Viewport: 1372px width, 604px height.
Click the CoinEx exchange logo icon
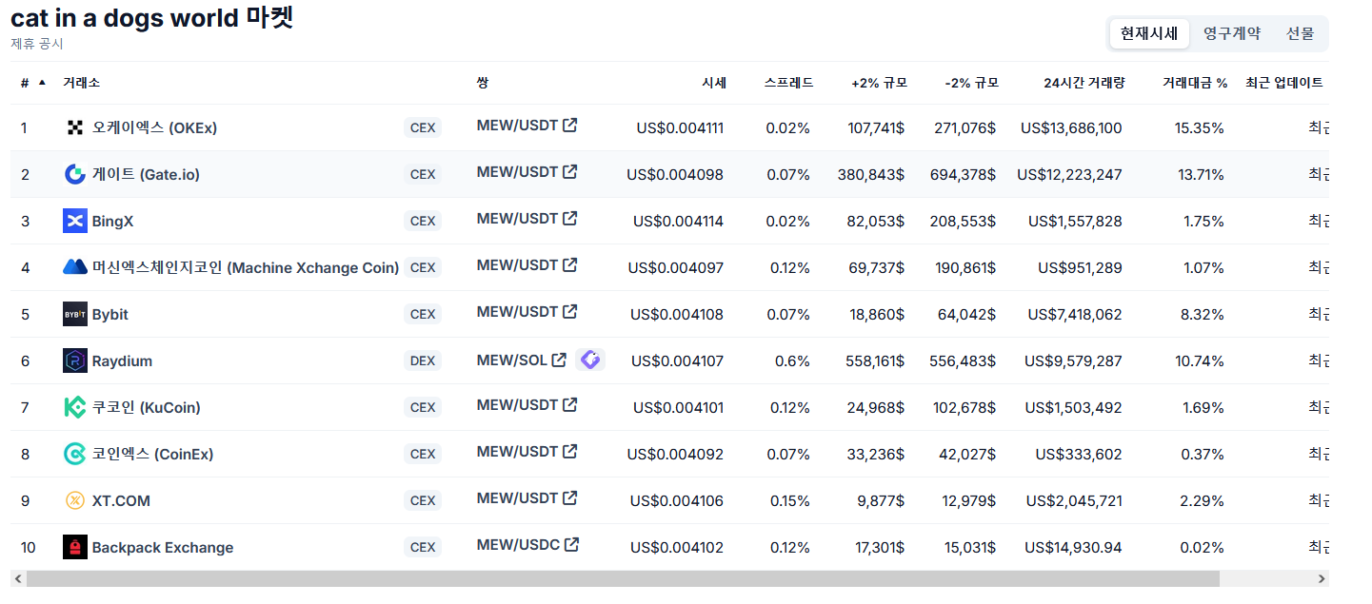click(x=75, y=454)
